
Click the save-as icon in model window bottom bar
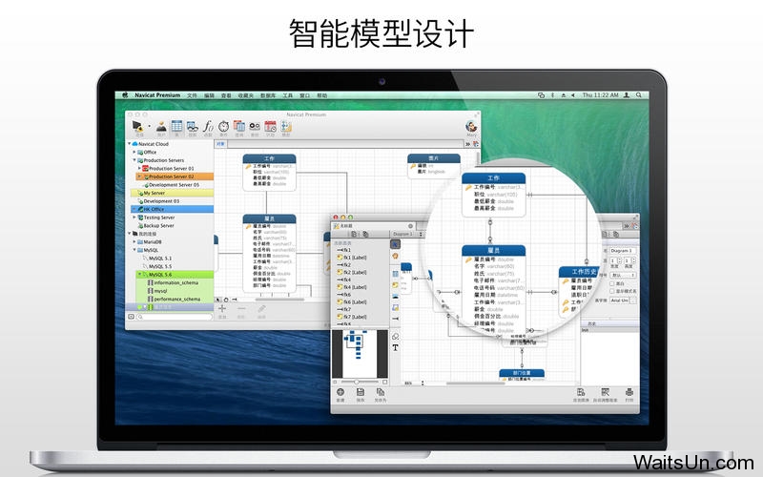click(x=380, y=392)
